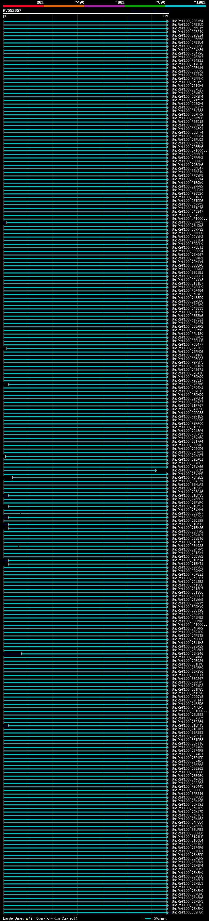The image size is (209, 921).
Task: Open the UniRef100_P34923 entry
Action: [x=187, y=546]
